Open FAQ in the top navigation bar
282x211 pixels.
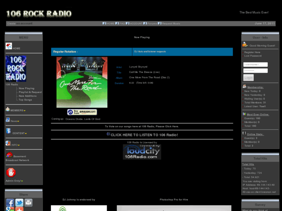click(122, 24)
